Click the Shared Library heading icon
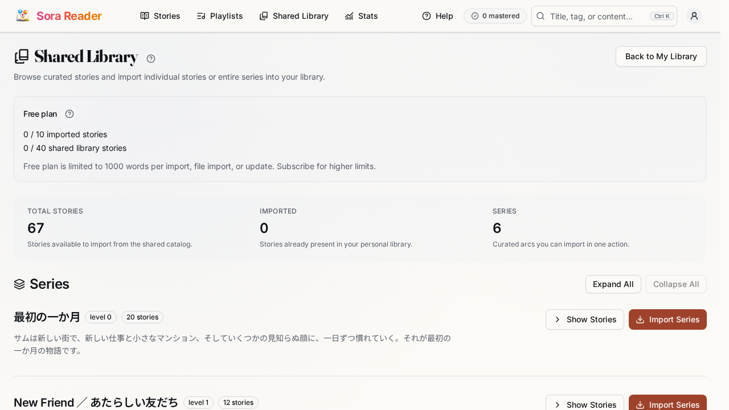Viewport: 729px width, 410px height. click(x=22, y=56)
